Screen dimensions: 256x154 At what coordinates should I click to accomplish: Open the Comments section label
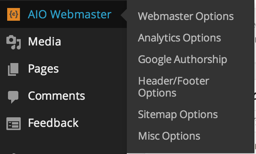[57, 96]
